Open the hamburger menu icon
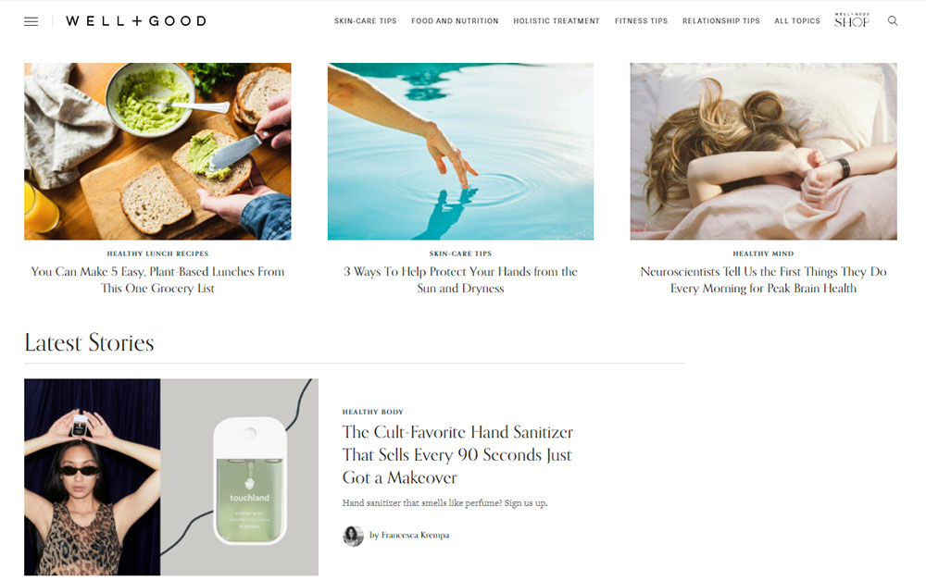 [x=31, y=21]
